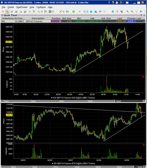
Task: Click the grayed fit-to-screen icon
Action: pos(137,12)
